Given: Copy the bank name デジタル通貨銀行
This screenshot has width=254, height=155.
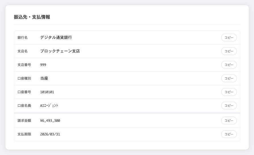Looking at the screenshot, I should 229,38.
